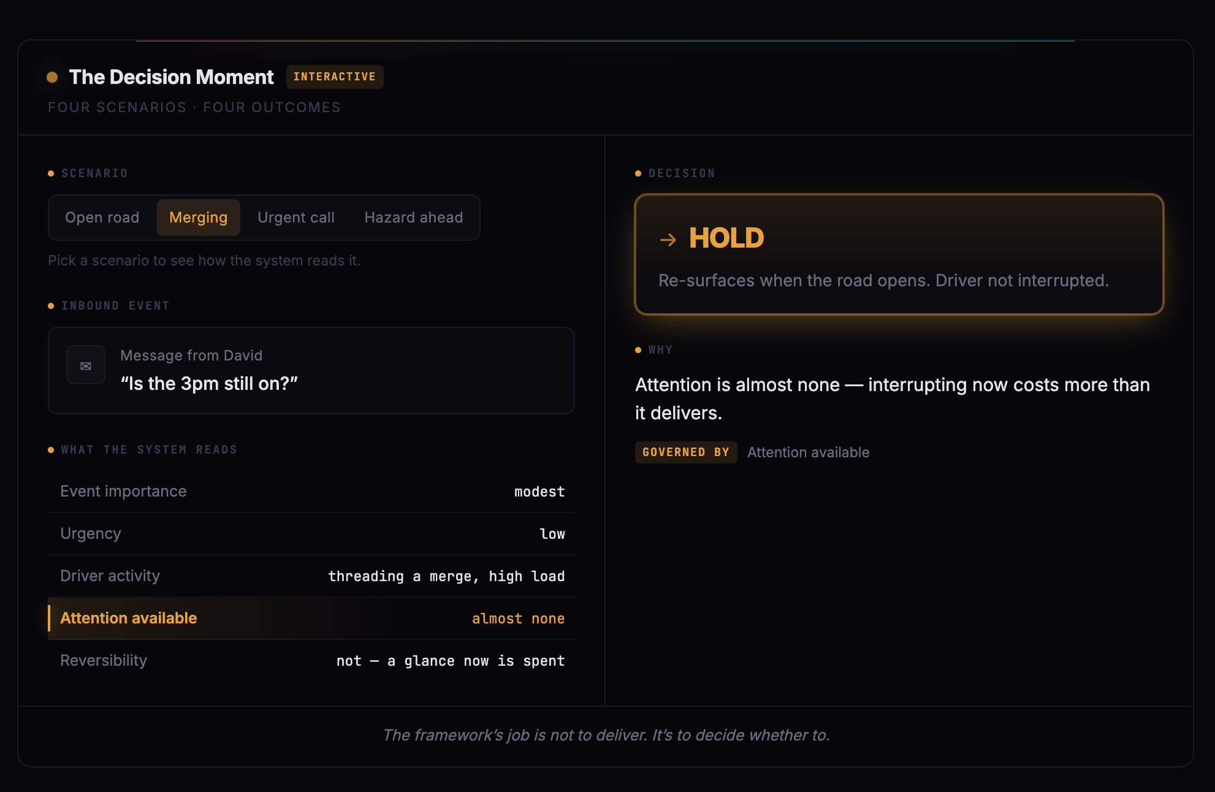Click the 'Pick a scenario' hint text
Viewport: 1215px width, 792px height.
pyautogui.click(x=204, y=261)
